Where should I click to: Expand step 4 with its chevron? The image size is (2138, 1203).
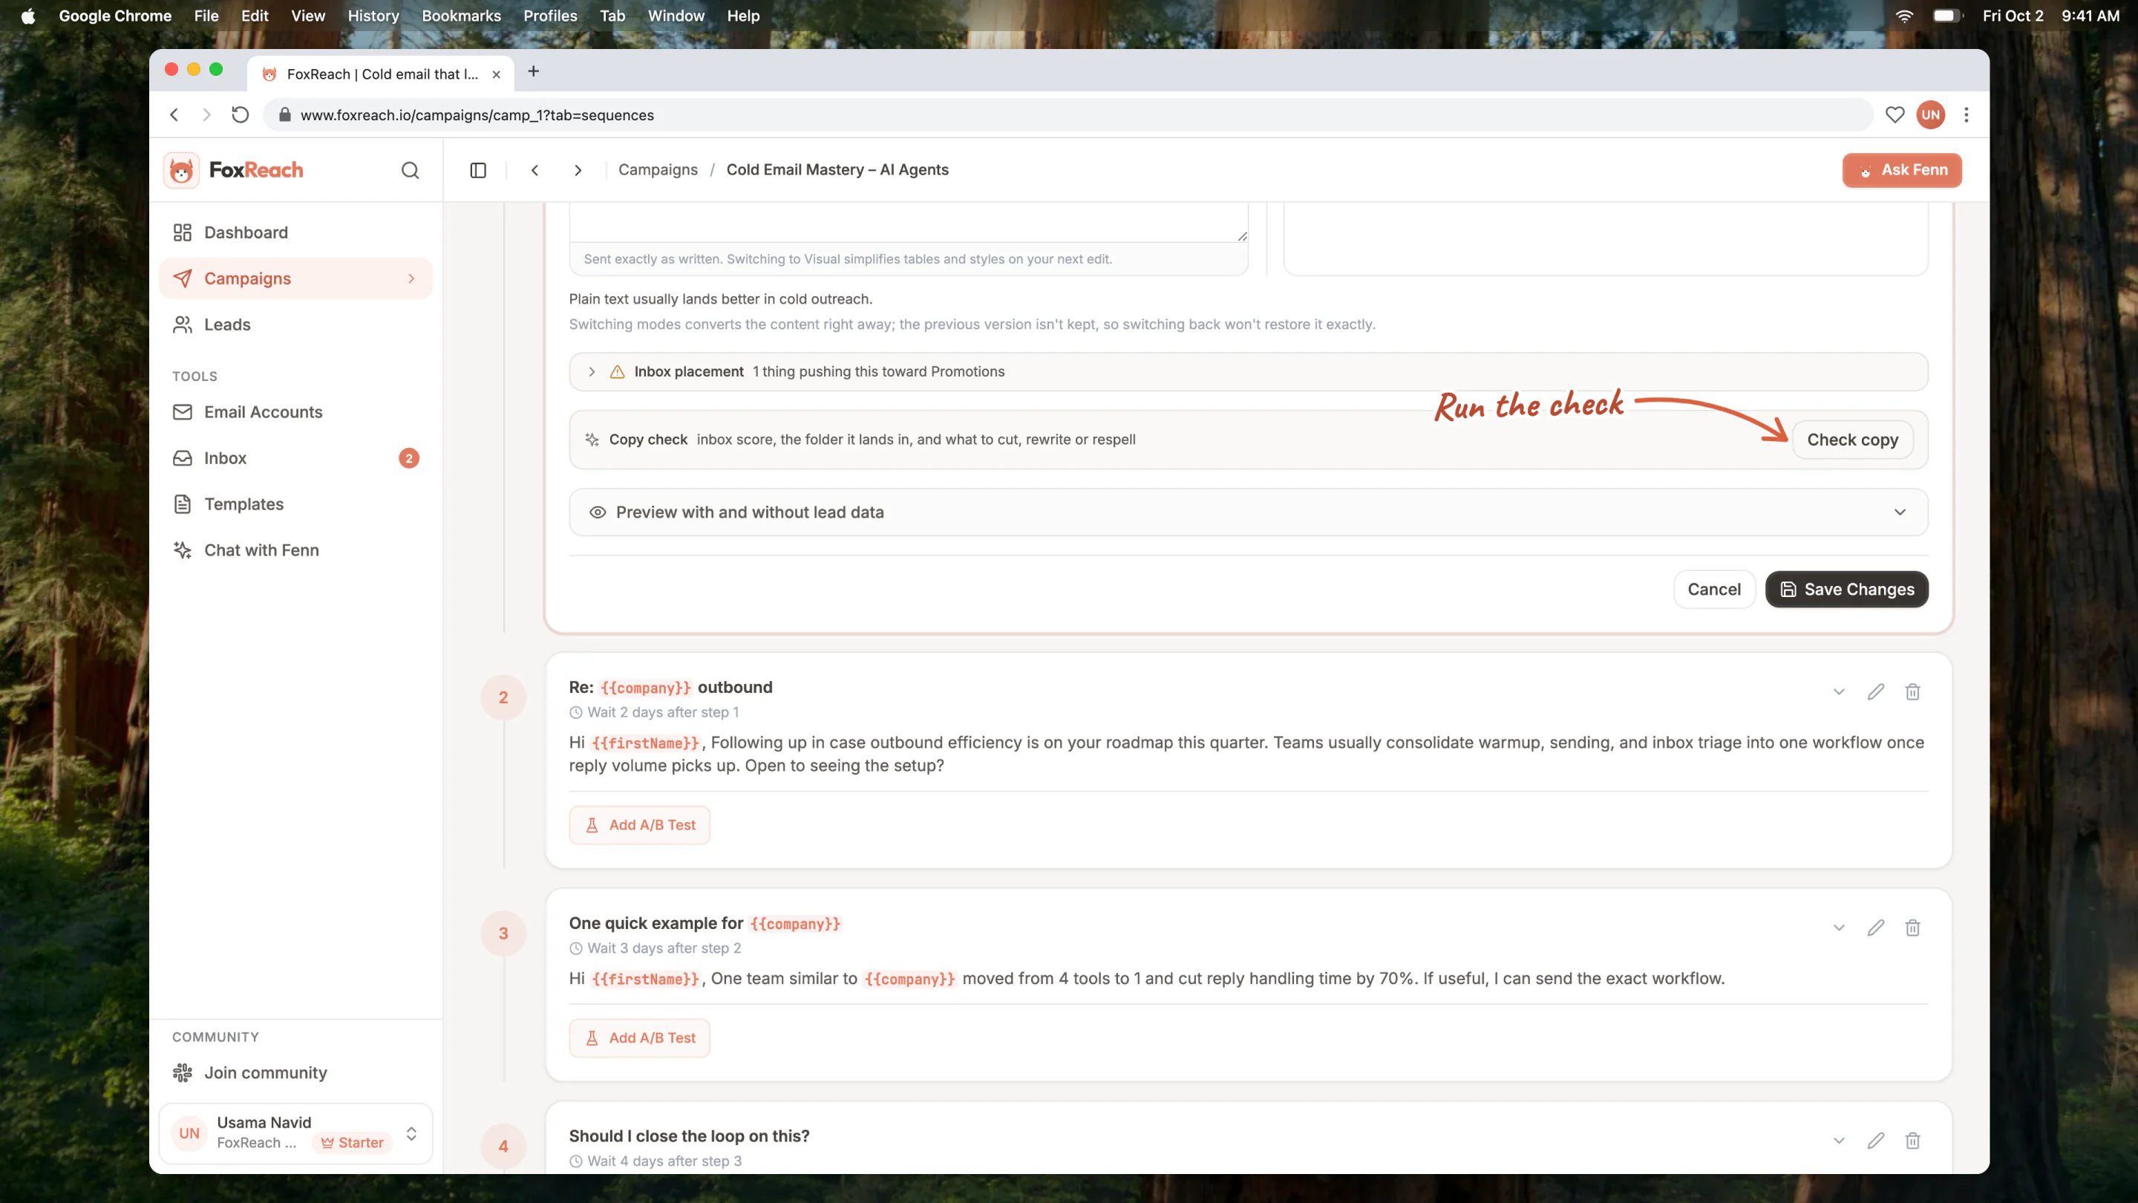[x=1840, y=1141]
